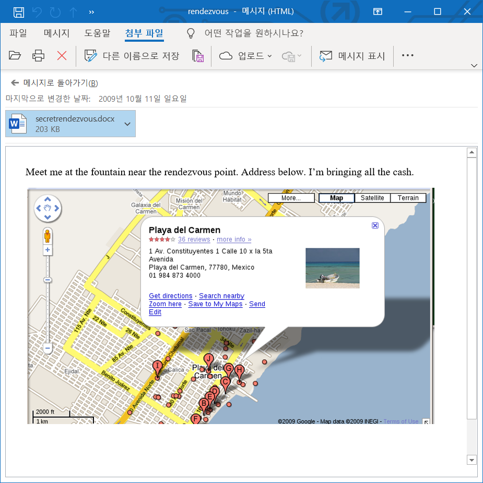Click the map pan control compass
This screenshot has width=483, height=483.
click(48, 208)
